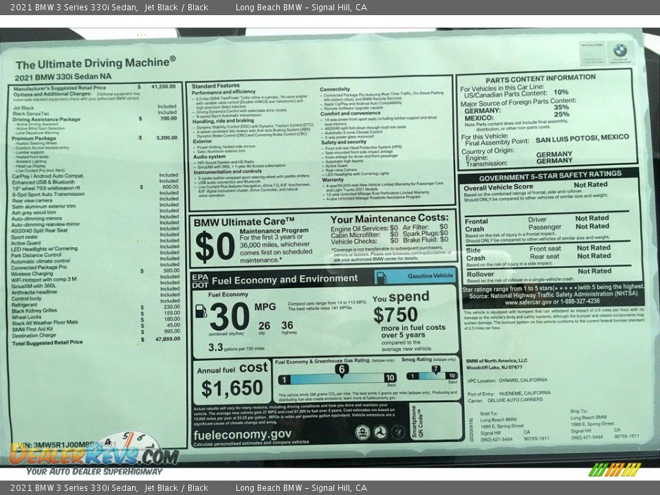This screenshot has height=495, width=660.
Task: Click "GOVERNMENT 5-STAR SAFETY RATINGS" banner
Action: click(x=550, y=175)
